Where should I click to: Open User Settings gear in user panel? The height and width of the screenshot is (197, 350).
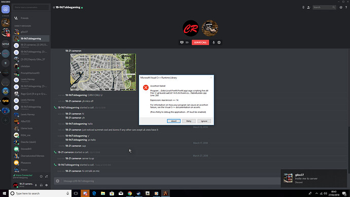coord(47,185)
